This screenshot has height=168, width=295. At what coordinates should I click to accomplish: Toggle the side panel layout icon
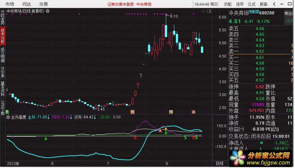coord(209,11)
